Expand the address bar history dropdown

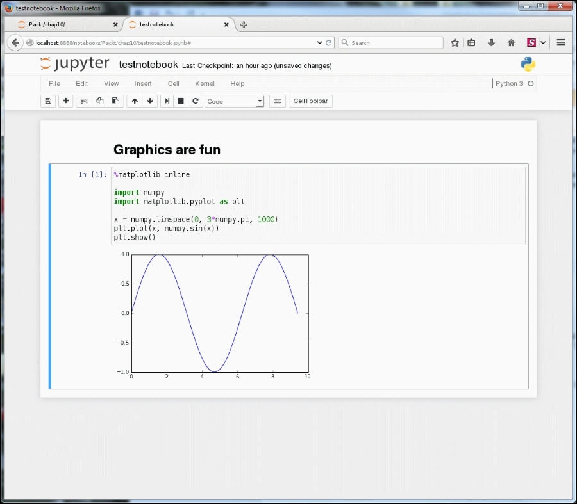coord(319,42)
